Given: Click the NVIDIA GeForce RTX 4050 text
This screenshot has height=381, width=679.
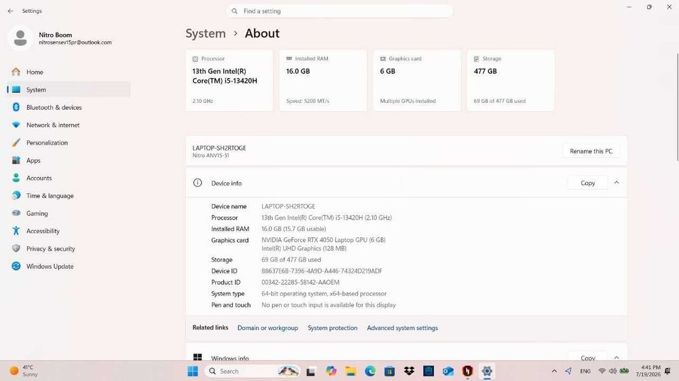Looking at the screenshot, I should click(323, 239).
